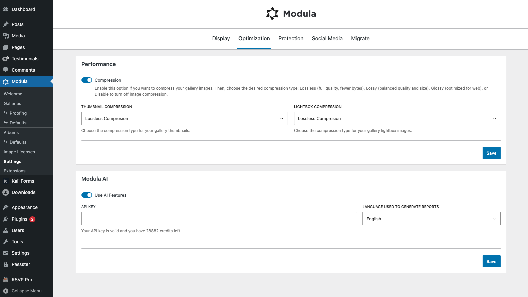The width and height of the screenshot is (528, 297).
Task: Disable the Compression toggle
Action: [87, 80]
